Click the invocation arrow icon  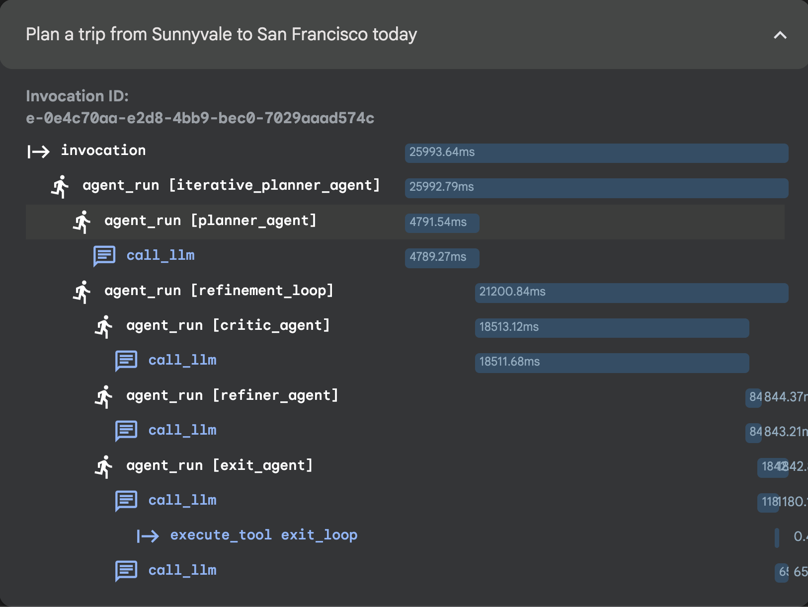(x=38, y=152)
